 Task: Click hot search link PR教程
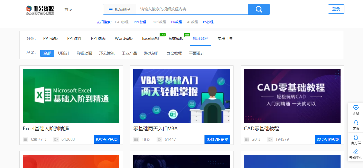[x=176, y=22]
